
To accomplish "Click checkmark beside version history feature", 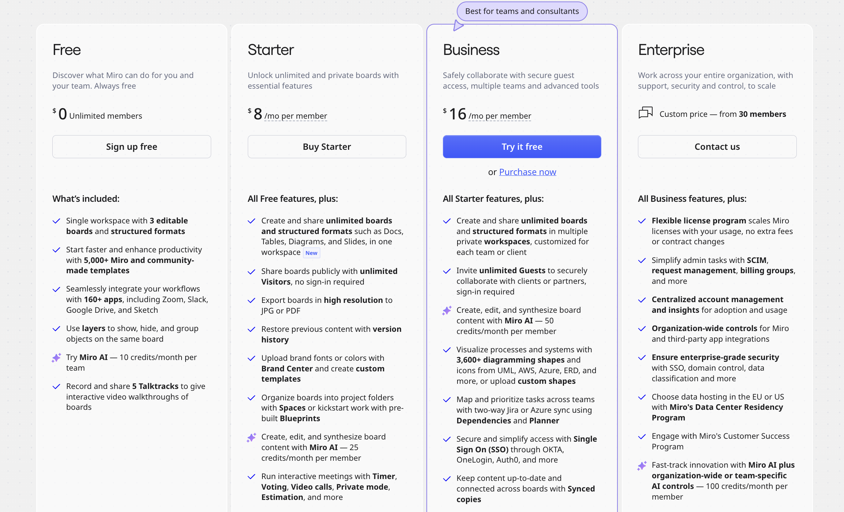I will tap(251, 329).
